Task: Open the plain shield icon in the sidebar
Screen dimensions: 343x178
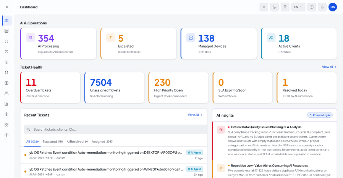Action: click(x=6, y=41)
